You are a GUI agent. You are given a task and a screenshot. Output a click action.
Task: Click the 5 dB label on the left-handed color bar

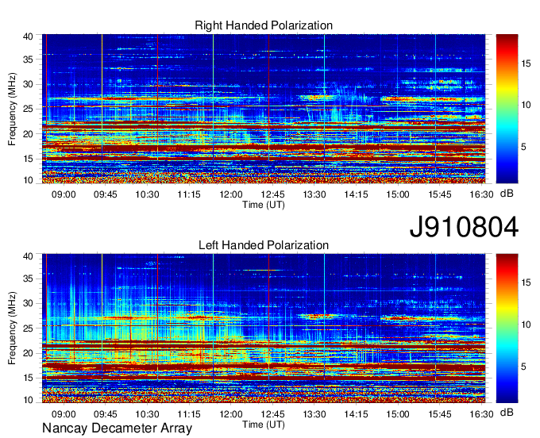(523, 367)
